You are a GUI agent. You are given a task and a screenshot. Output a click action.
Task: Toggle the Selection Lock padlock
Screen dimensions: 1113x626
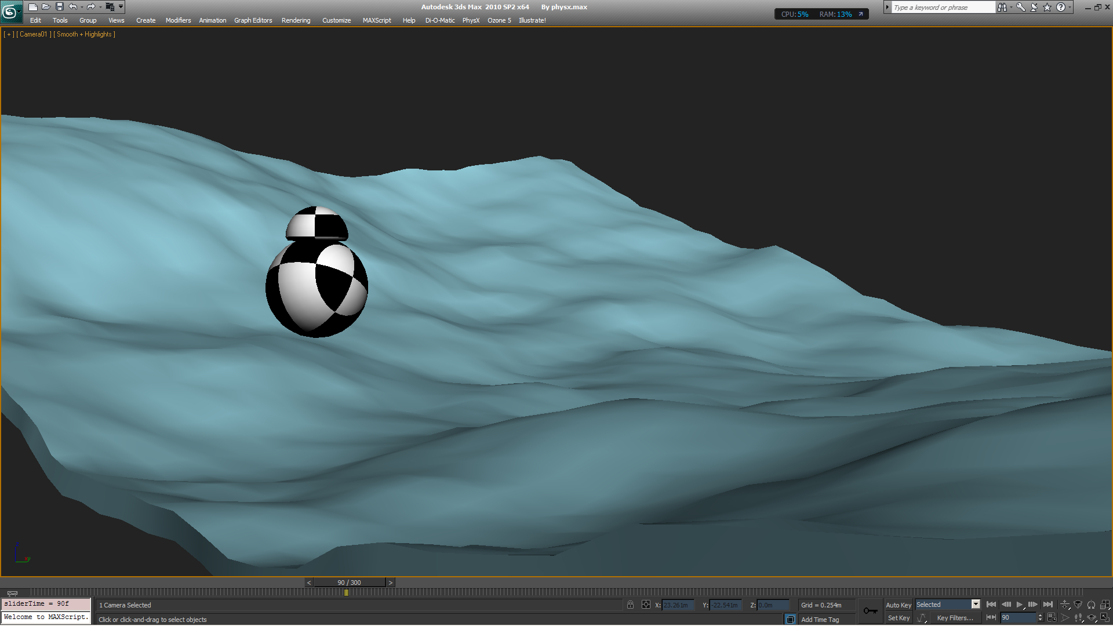click(x=630, y=605)
